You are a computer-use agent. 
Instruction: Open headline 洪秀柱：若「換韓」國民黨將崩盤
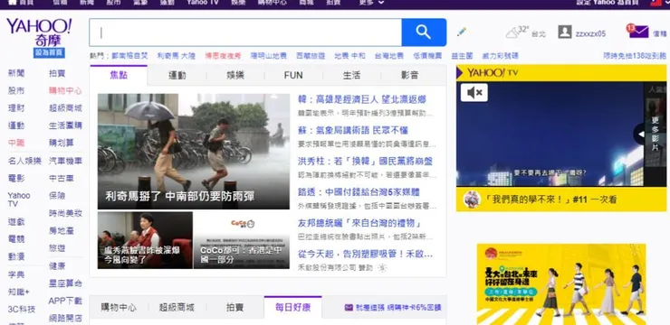[x=366, y=162]
